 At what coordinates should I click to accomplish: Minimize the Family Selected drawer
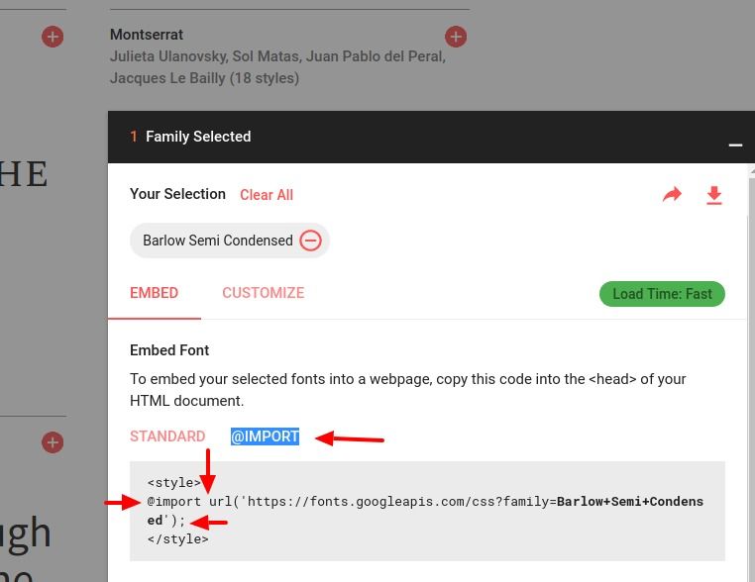(x=735, y=145)
